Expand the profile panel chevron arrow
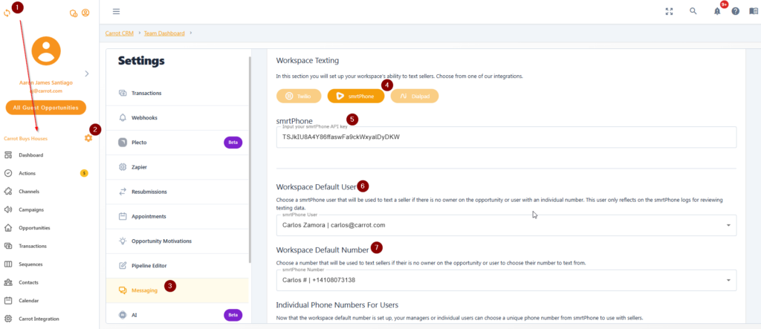The image size is (761, 329). [87, 74]
